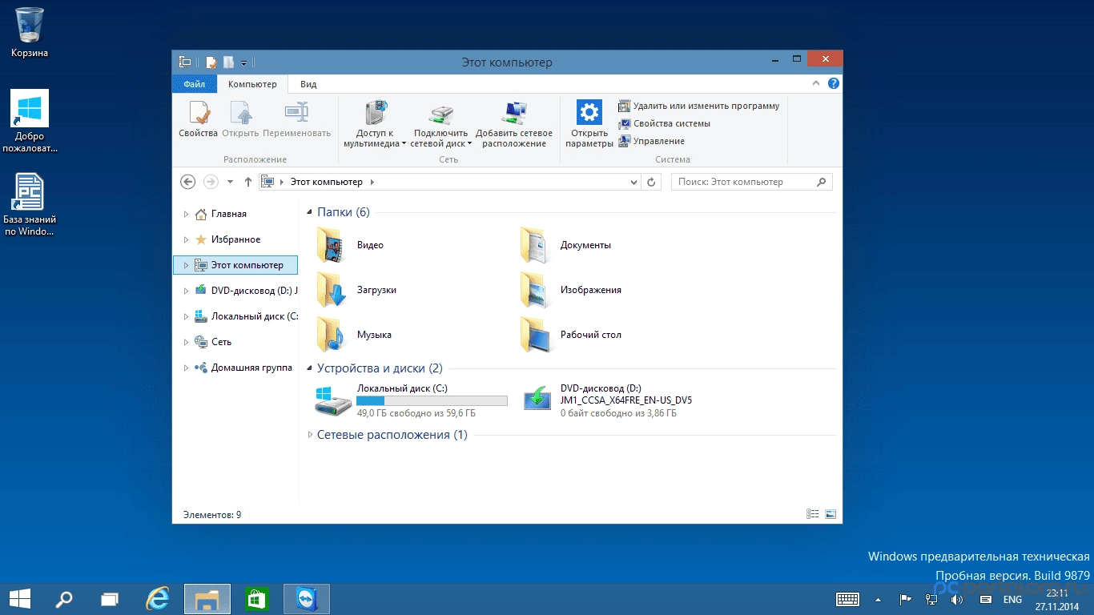
Task: Select DVD-дисковод (D:) JM1_CCSA drive in content area
Action: tap(609, 400)
